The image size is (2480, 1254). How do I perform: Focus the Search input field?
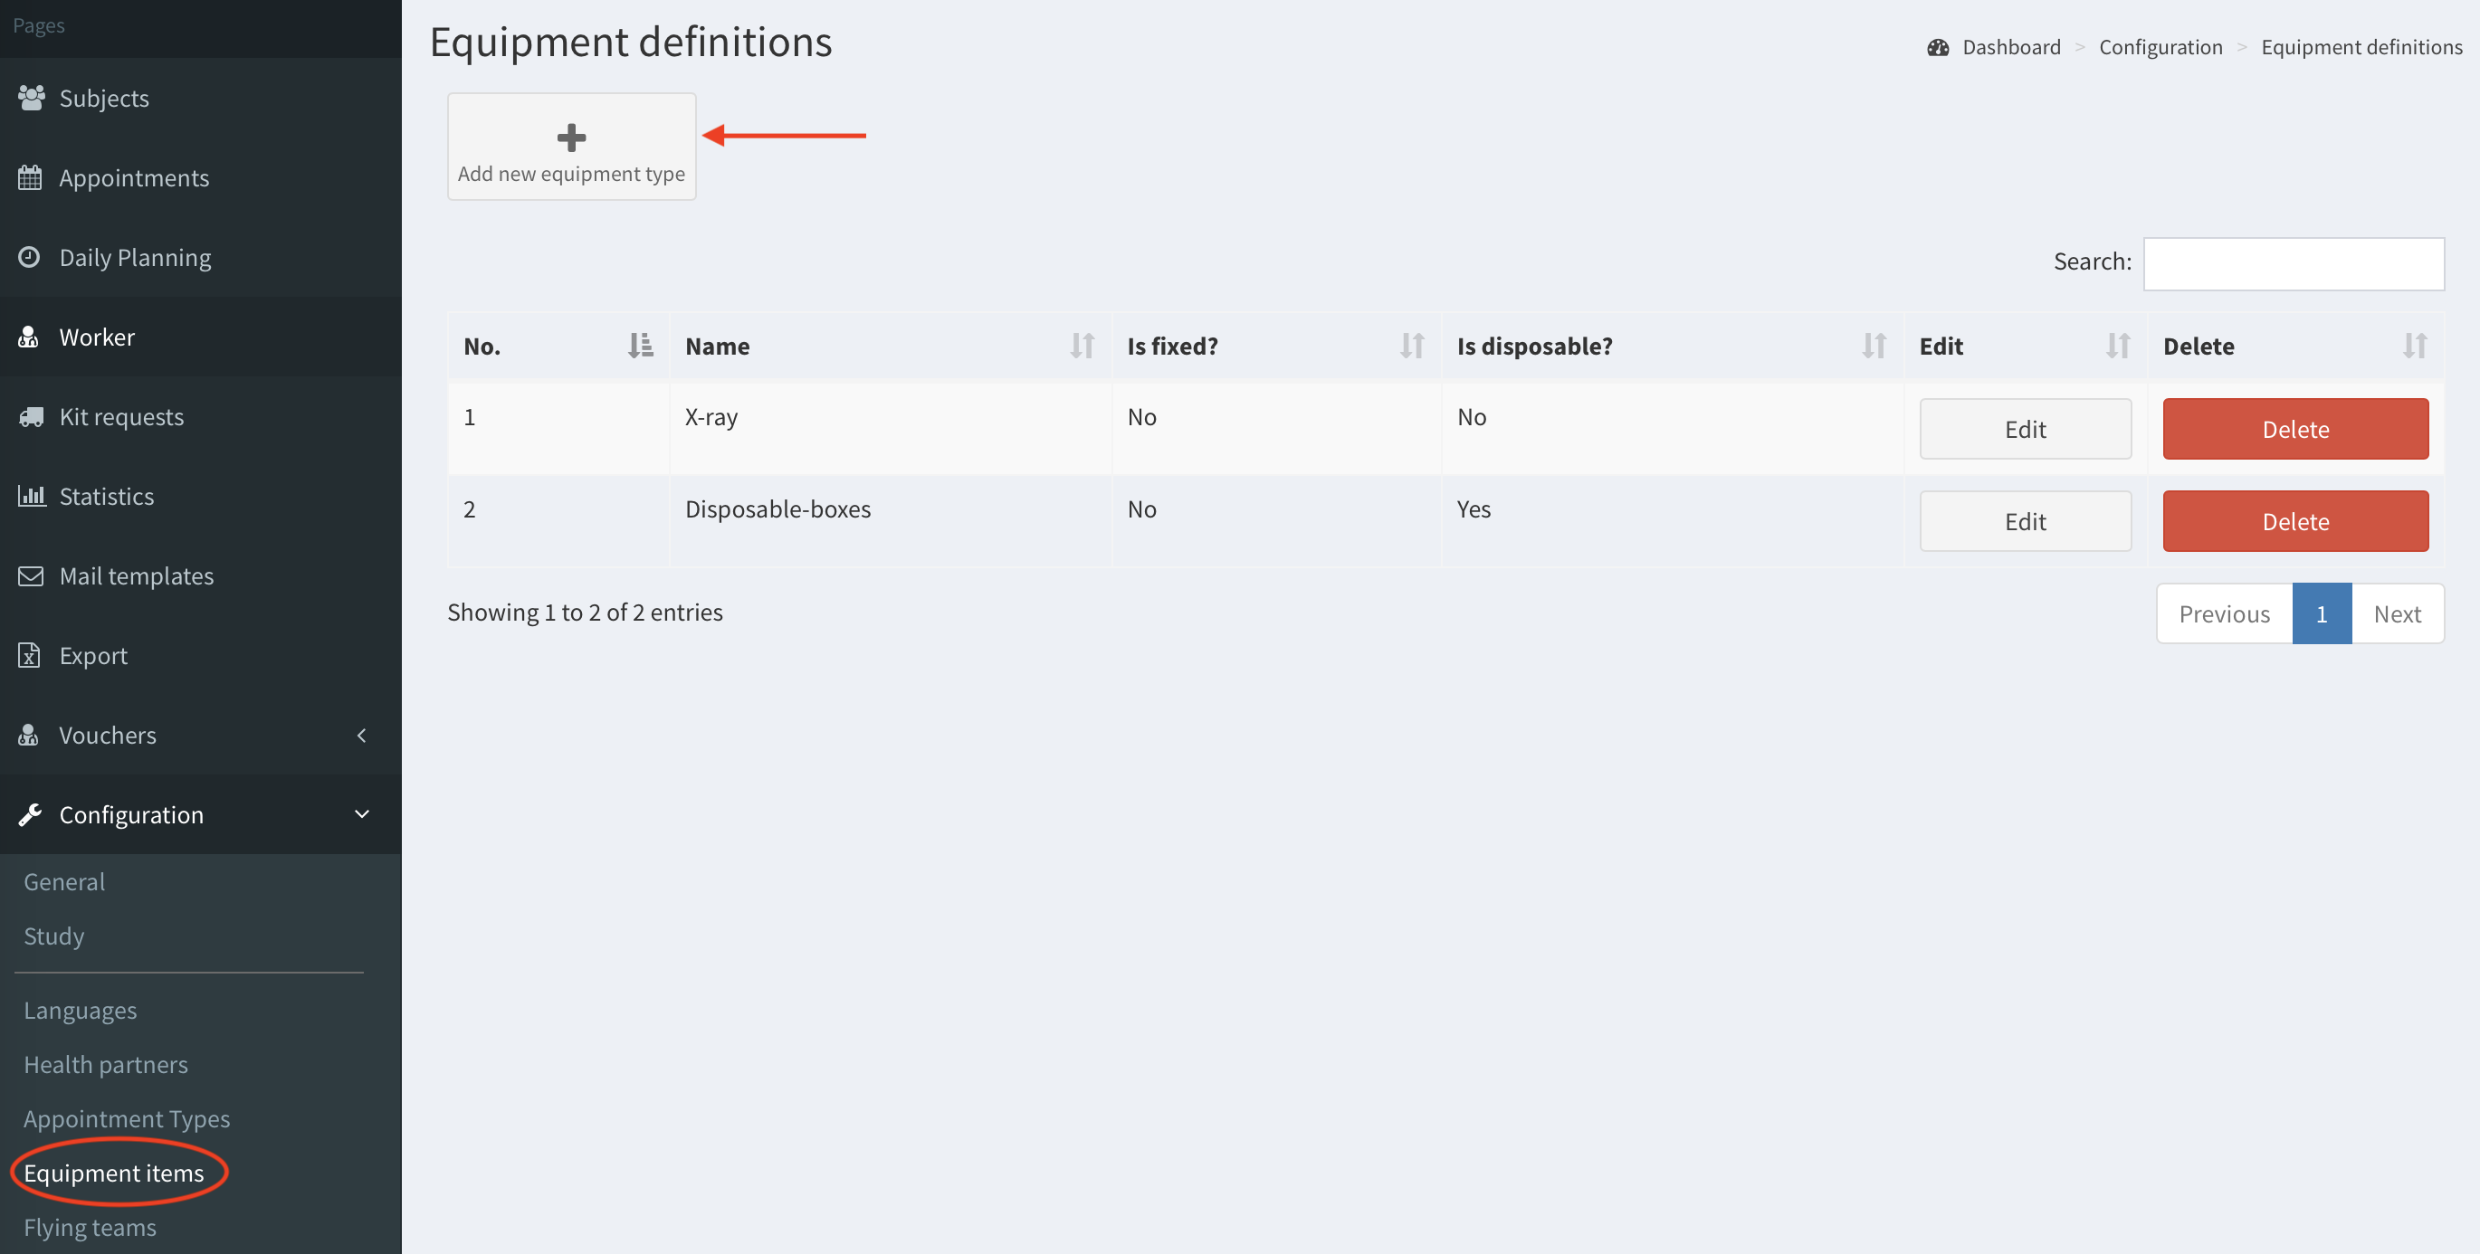(x=2293, y=263)
